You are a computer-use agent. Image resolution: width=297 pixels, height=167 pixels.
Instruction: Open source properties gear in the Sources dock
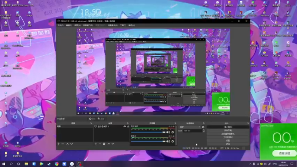(104, 144)
